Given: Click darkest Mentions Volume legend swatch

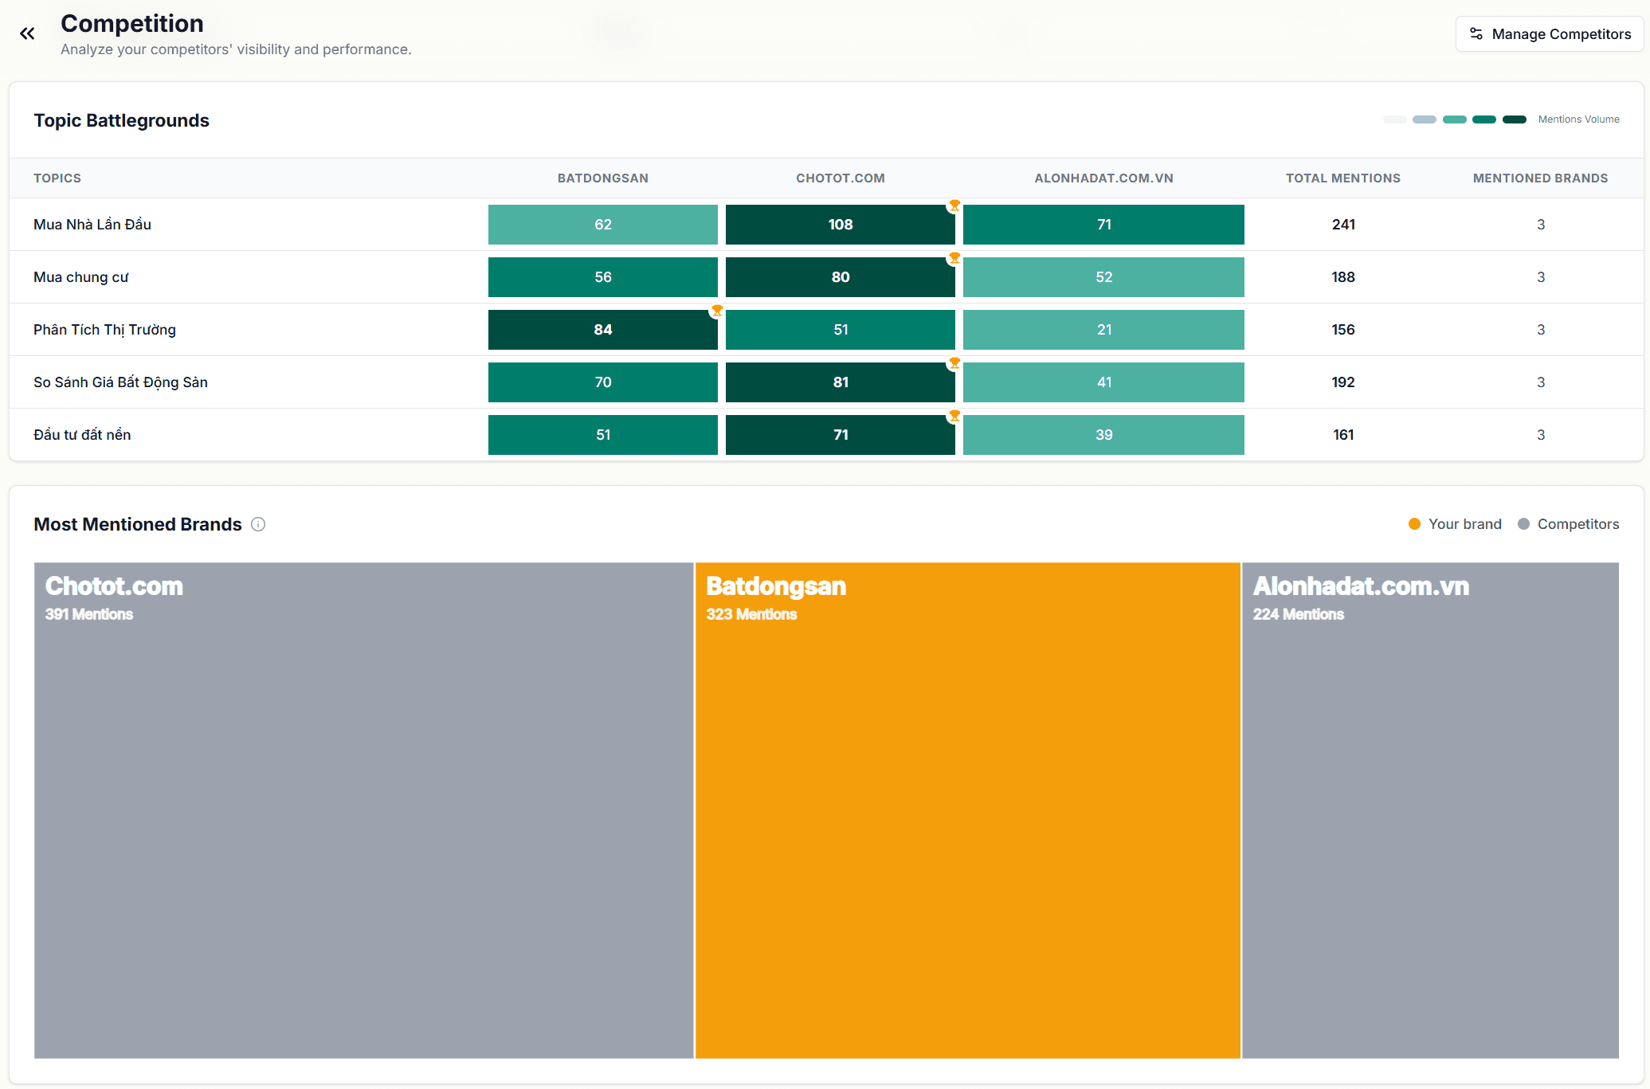Looking at the screenshot, I should tap(1514, 119).
